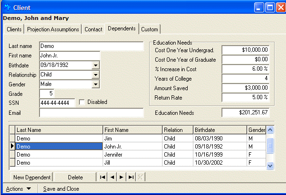Click the MP application icon in title bar
Screen dimensions: 286x195
(8, 7)
